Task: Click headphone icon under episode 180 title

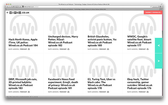Action: click(x=108, y=49)
